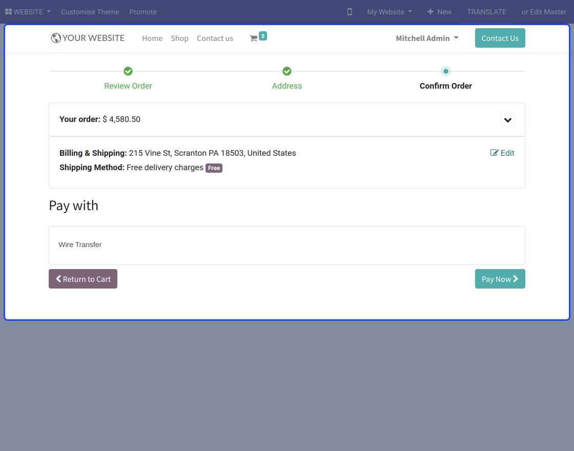Edit the billing and shipping address
This screenshot has width=574, height=451.
502,153
